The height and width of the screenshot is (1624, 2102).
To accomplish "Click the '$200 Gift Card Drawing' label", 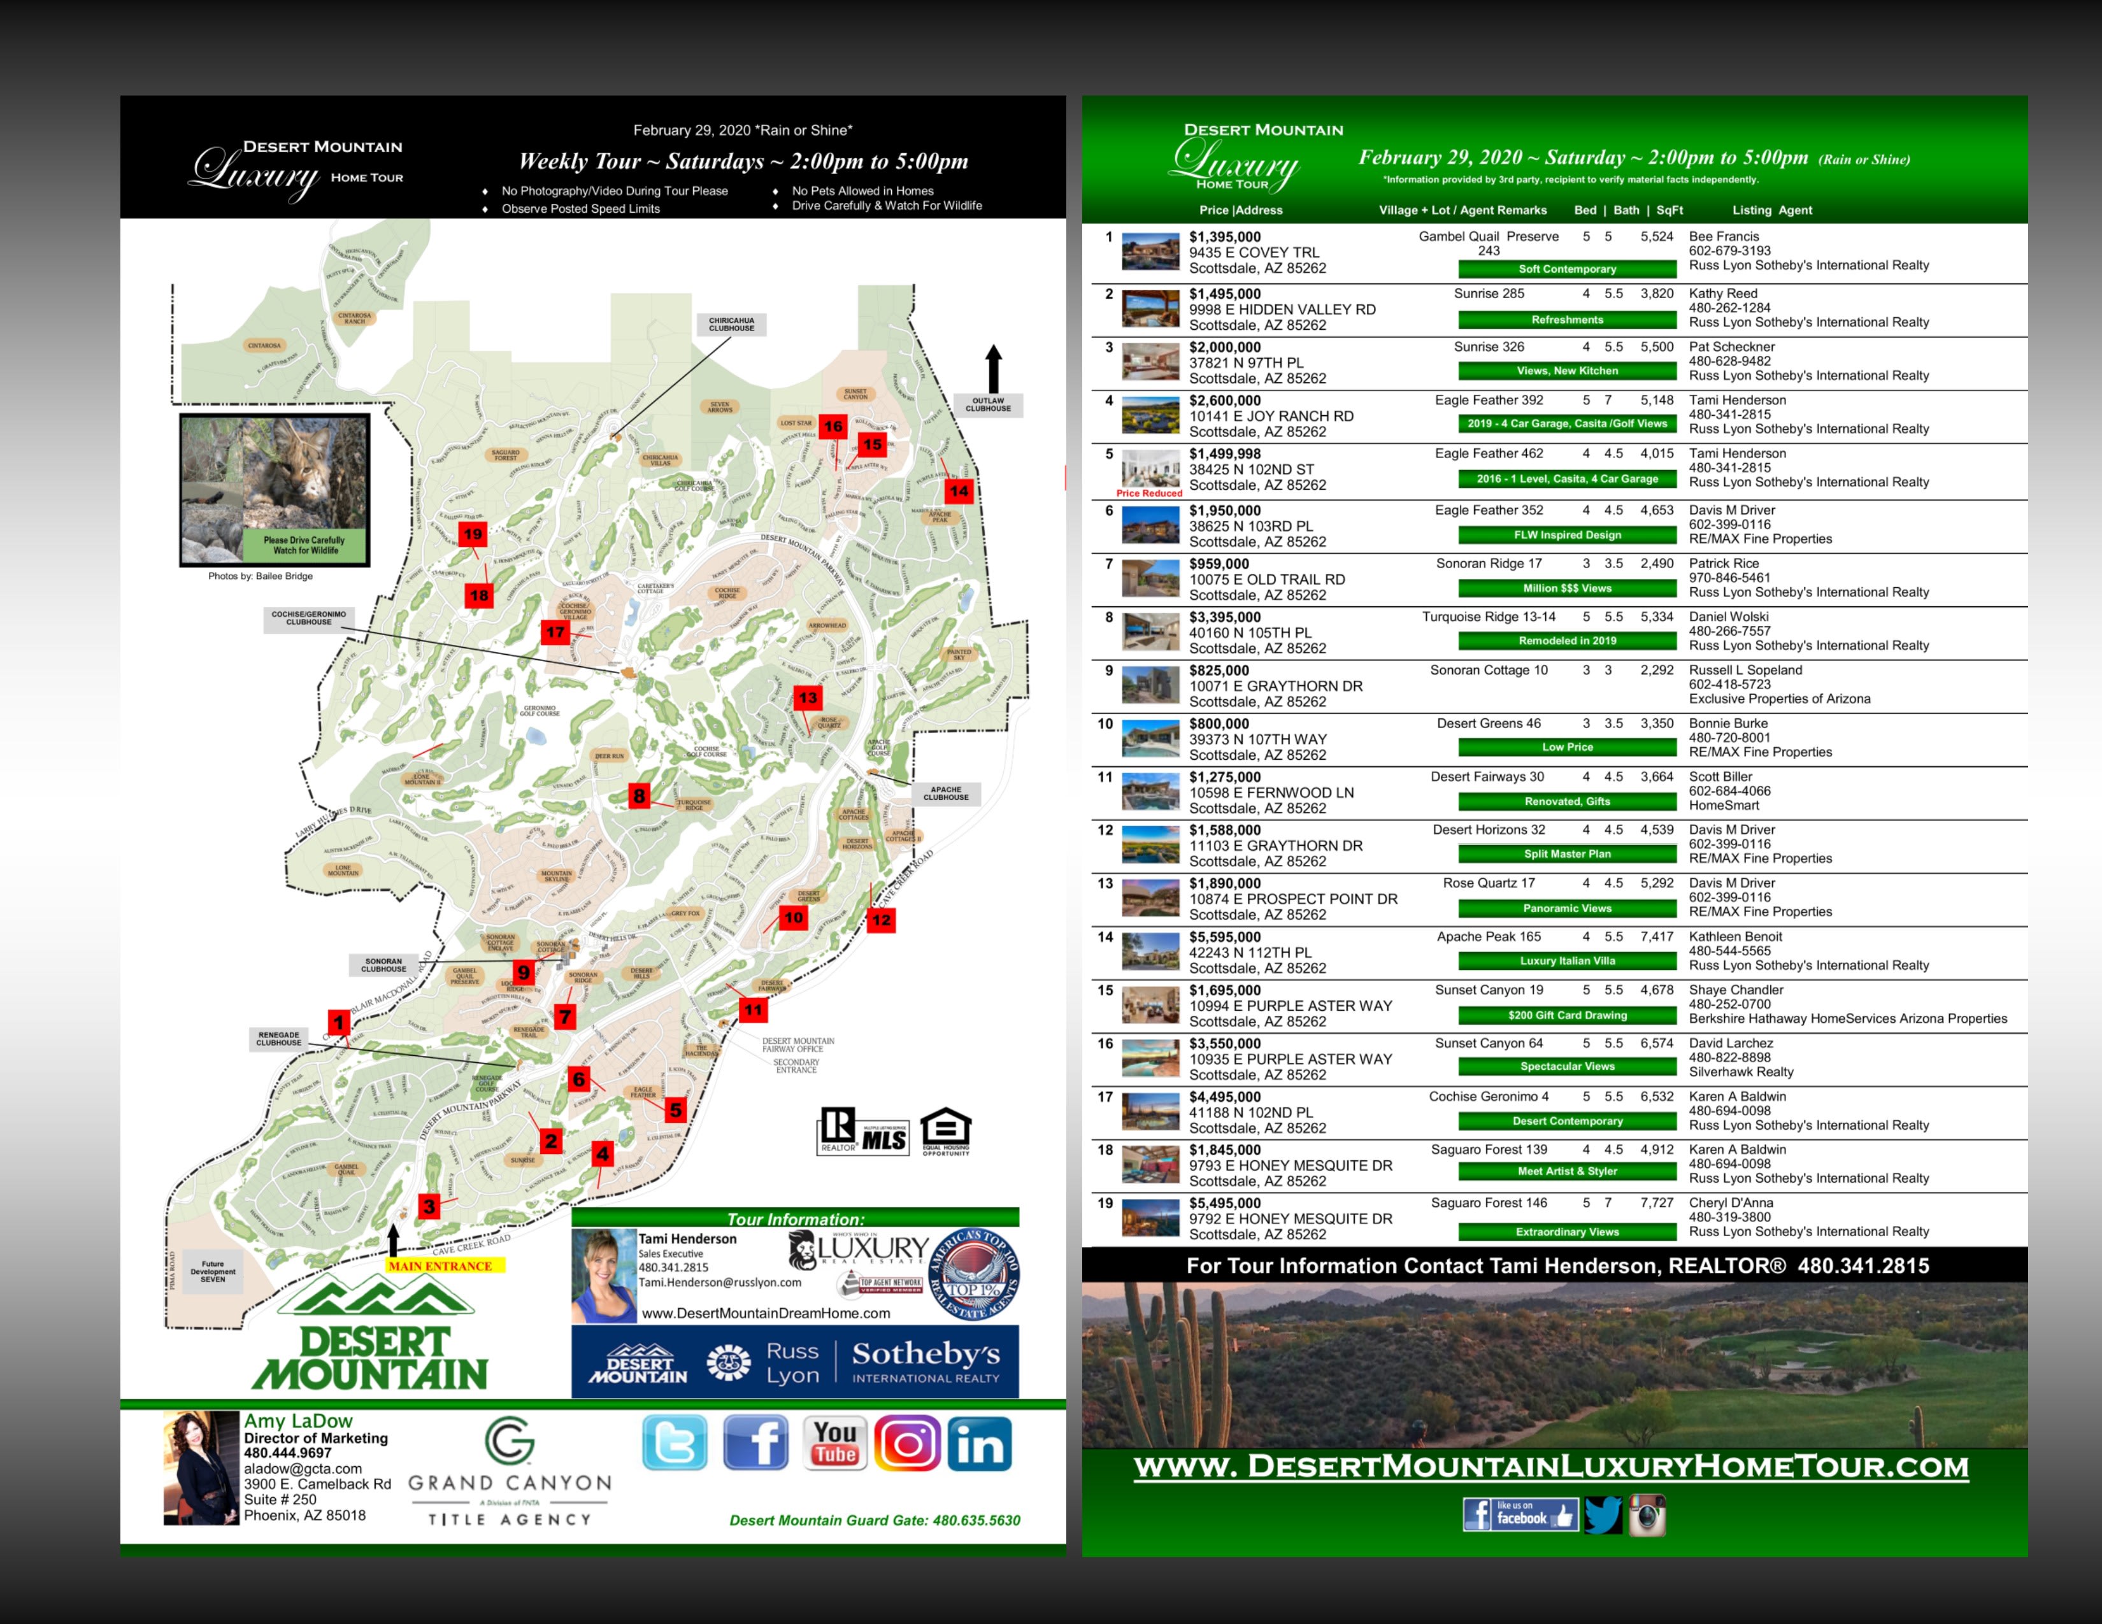I will coord(1567,1015).
